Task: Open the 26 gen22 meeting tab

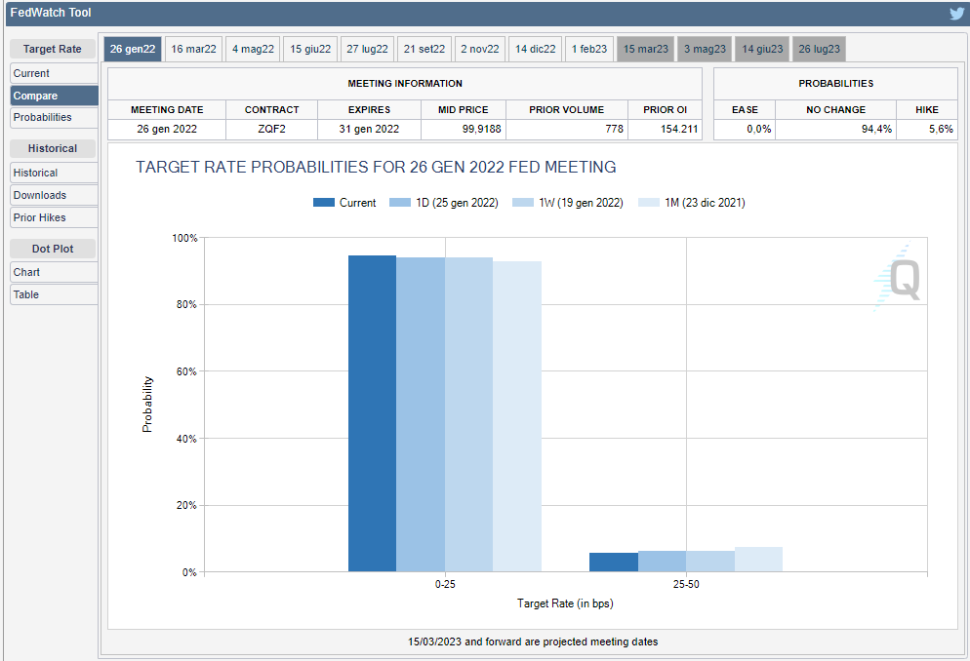Action: click(x=133, y=49)
